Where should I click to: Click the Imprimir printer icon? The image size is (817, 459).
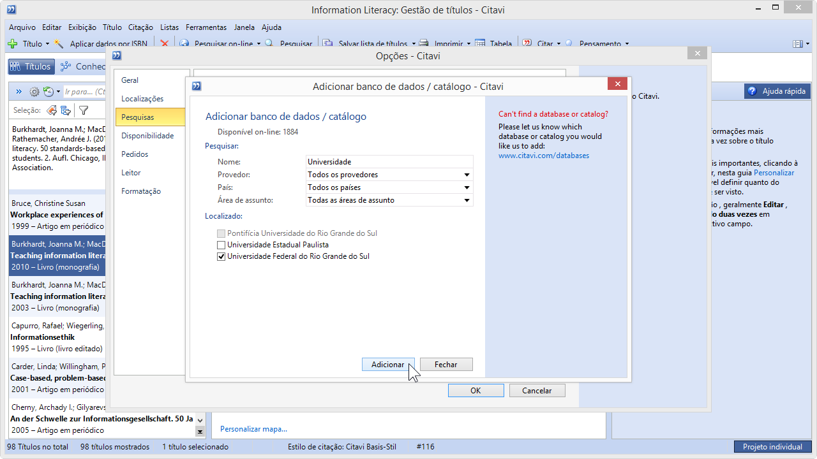click(424, 44)
